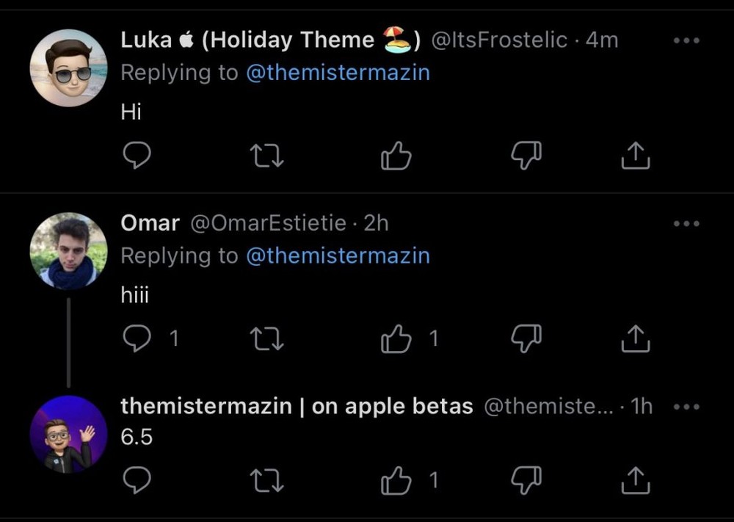
Task: Open the @themistermazin link in Omar's reply
Action: pos(338,255)
